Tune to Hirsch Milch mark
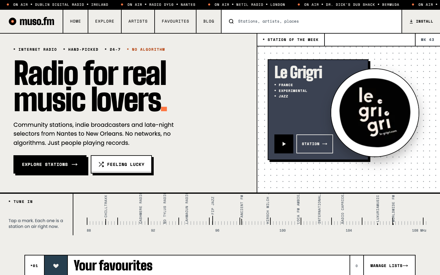This screenshot has height=275, width=440. point(268,209)
